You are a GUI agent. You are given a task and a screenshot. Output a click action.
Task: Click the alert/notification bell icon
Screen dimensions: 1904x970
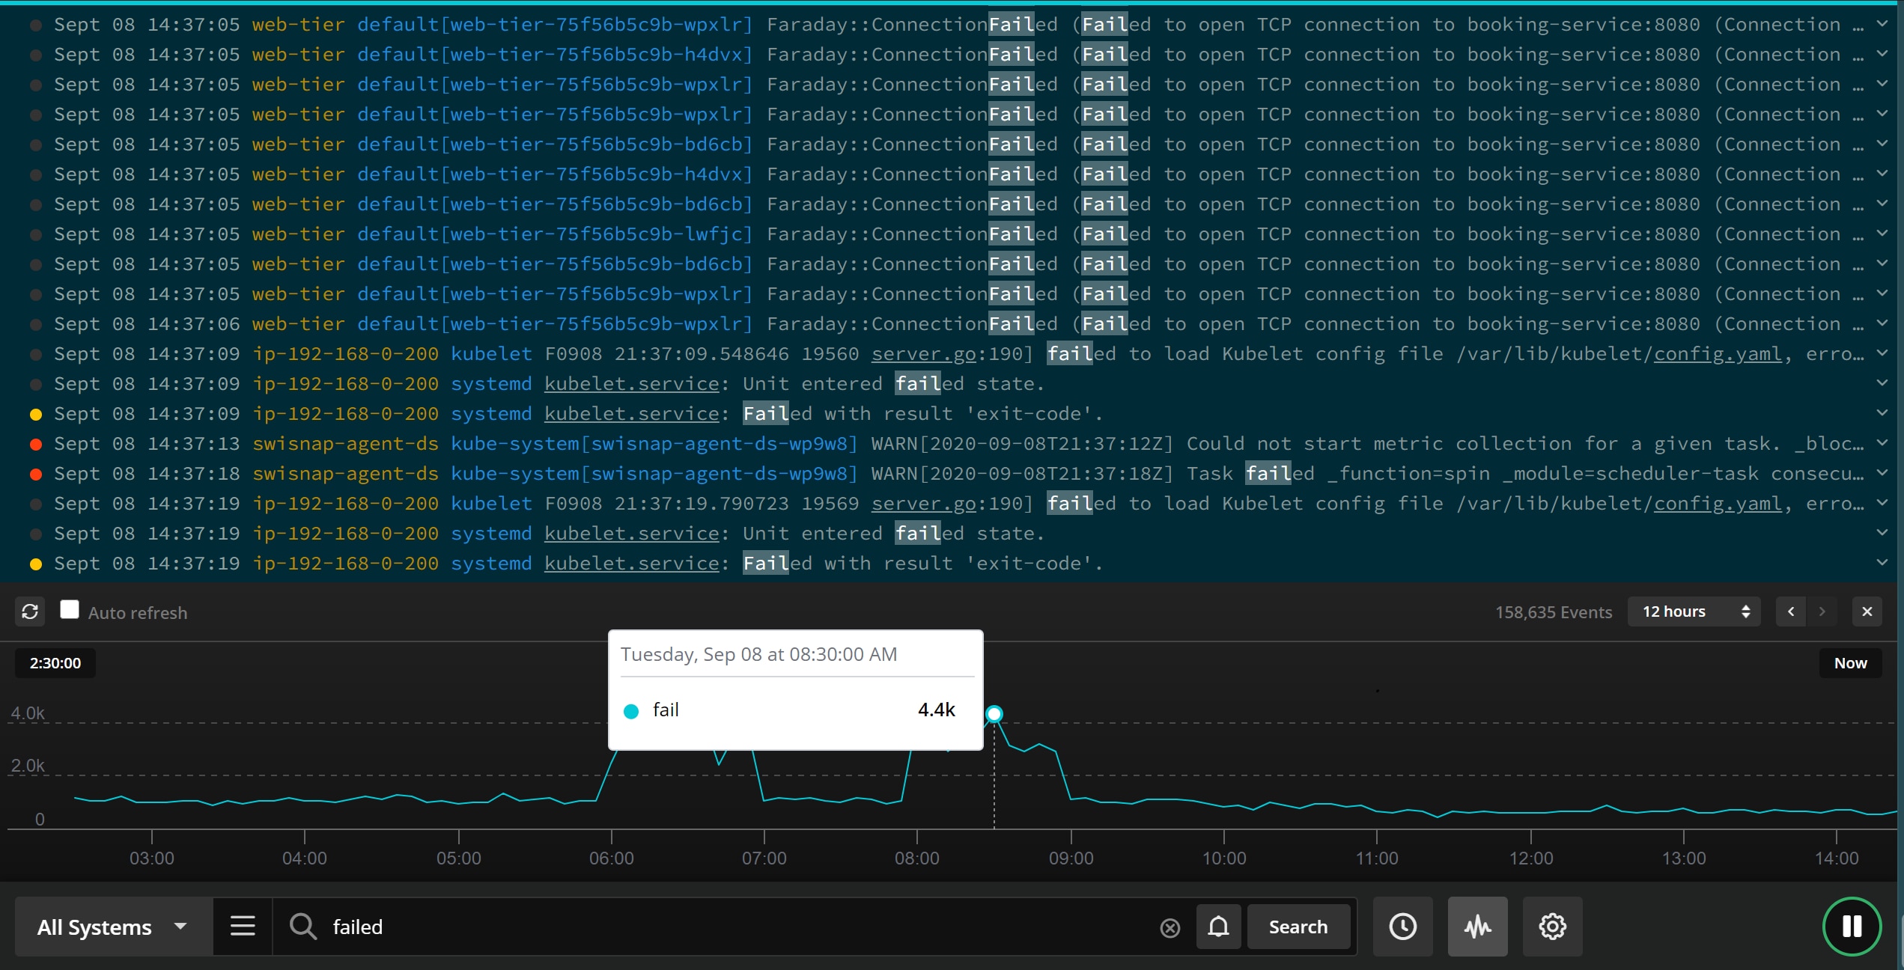pos(1217,925)
